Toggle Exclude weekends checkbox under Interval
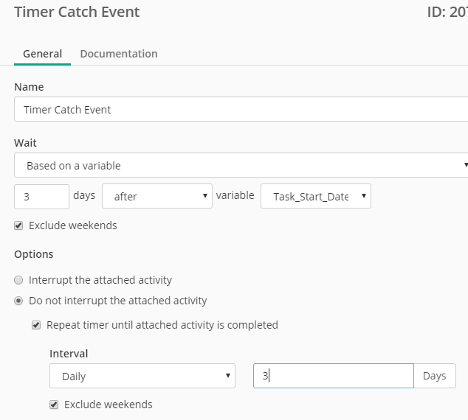This screenshot has height=420, width=468. pos(54,405)
